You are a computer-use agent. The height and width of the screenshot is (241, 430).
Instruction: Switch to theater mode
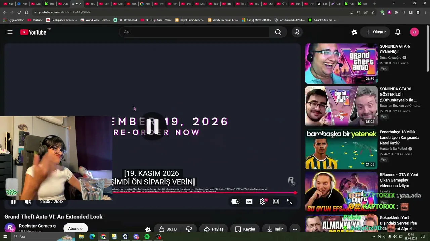coord(276,202)
